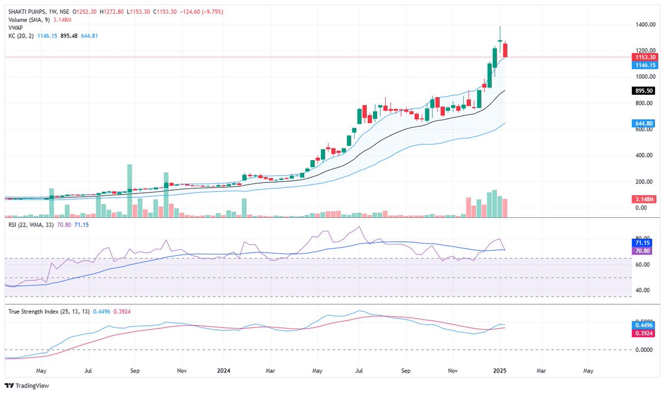Click the 2025 label on the time axis
This screenshot has width=665, height=394.
(500, 370)
